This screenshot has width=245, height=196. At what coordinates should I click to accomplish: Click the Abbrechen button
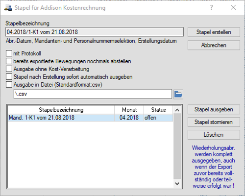(214, 45)
